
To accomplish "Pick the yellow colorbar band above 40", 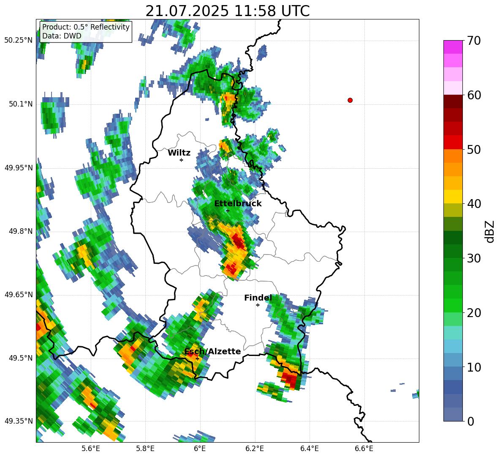I will 453,197.
